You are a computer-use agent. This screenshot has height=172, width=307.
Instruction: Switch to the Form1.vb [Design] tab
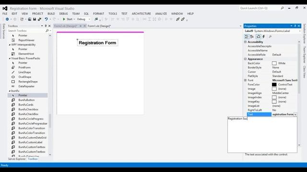[99, 26]
